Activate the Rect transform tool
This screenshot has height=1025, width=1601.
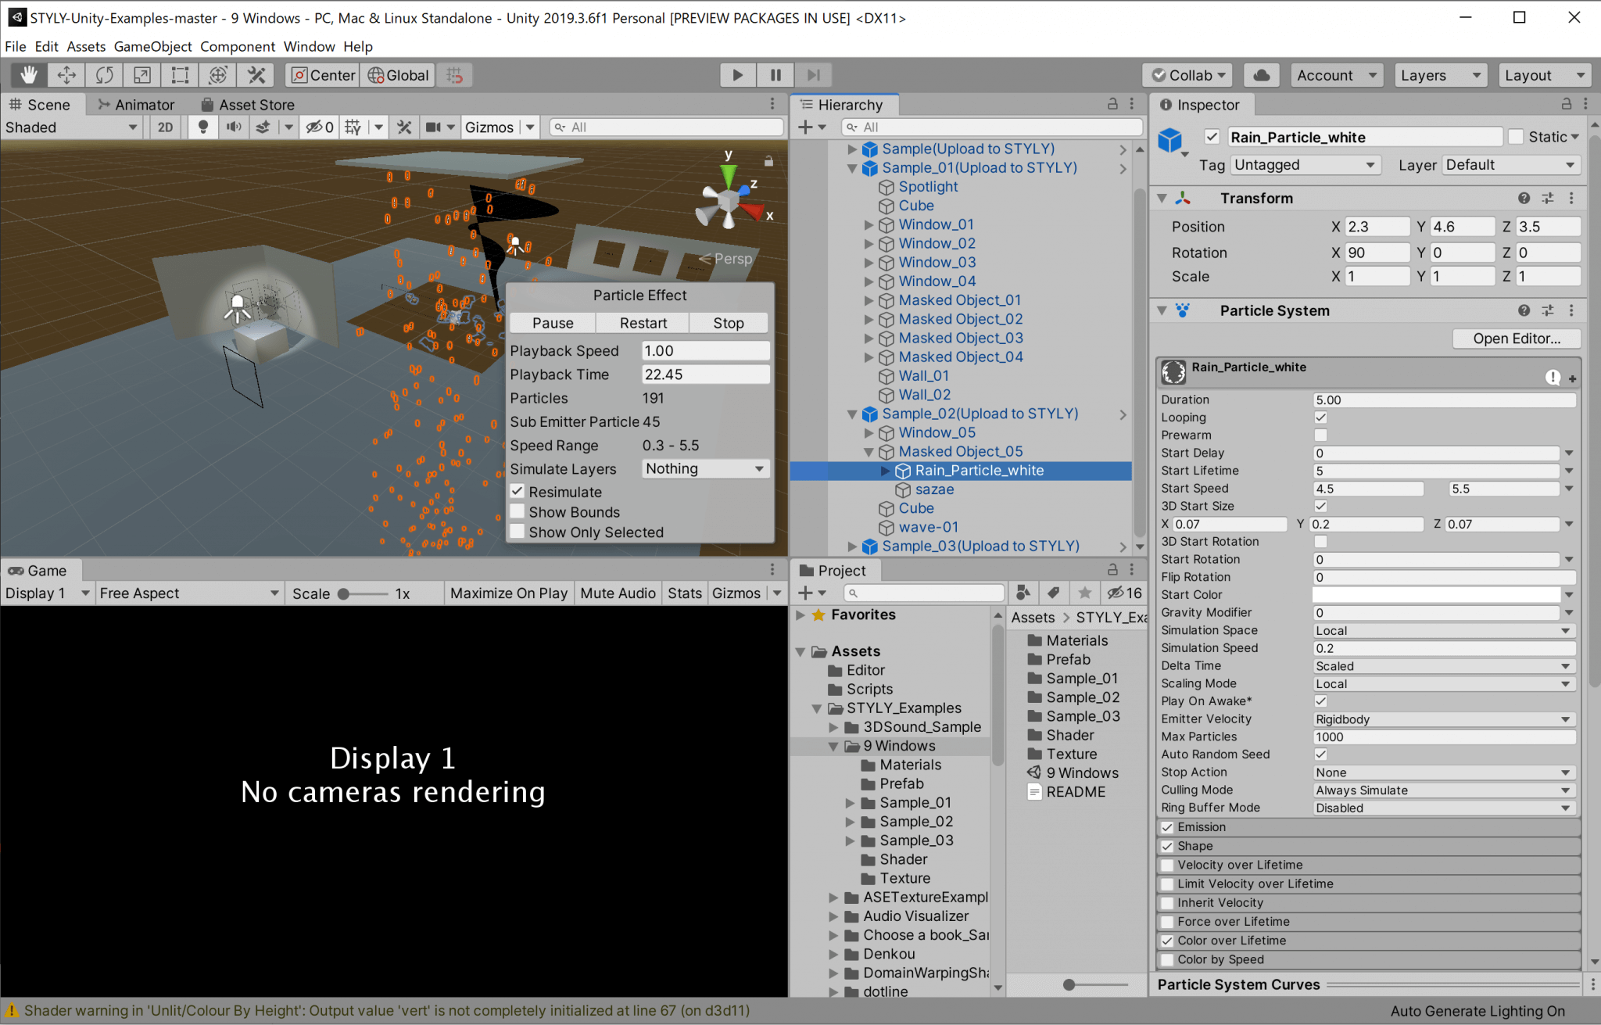point(179,74)
